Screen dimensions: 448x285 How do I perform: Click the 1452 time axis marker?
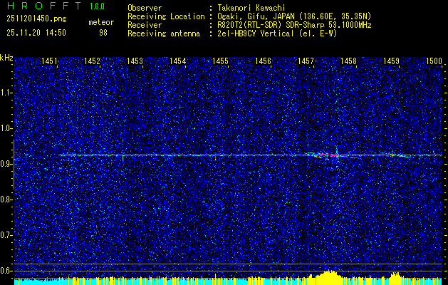(x=92, y=61)
